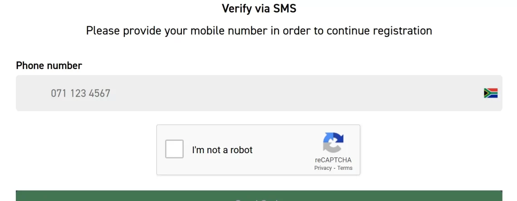
Task: Click the middle of the gray phone field
Action: [259, 93]
